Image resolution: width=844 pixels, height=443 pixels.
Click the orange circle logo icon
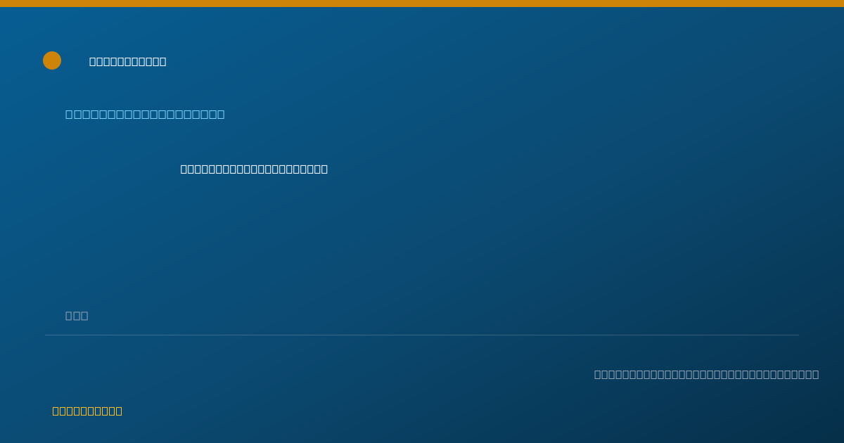point(52,60)
